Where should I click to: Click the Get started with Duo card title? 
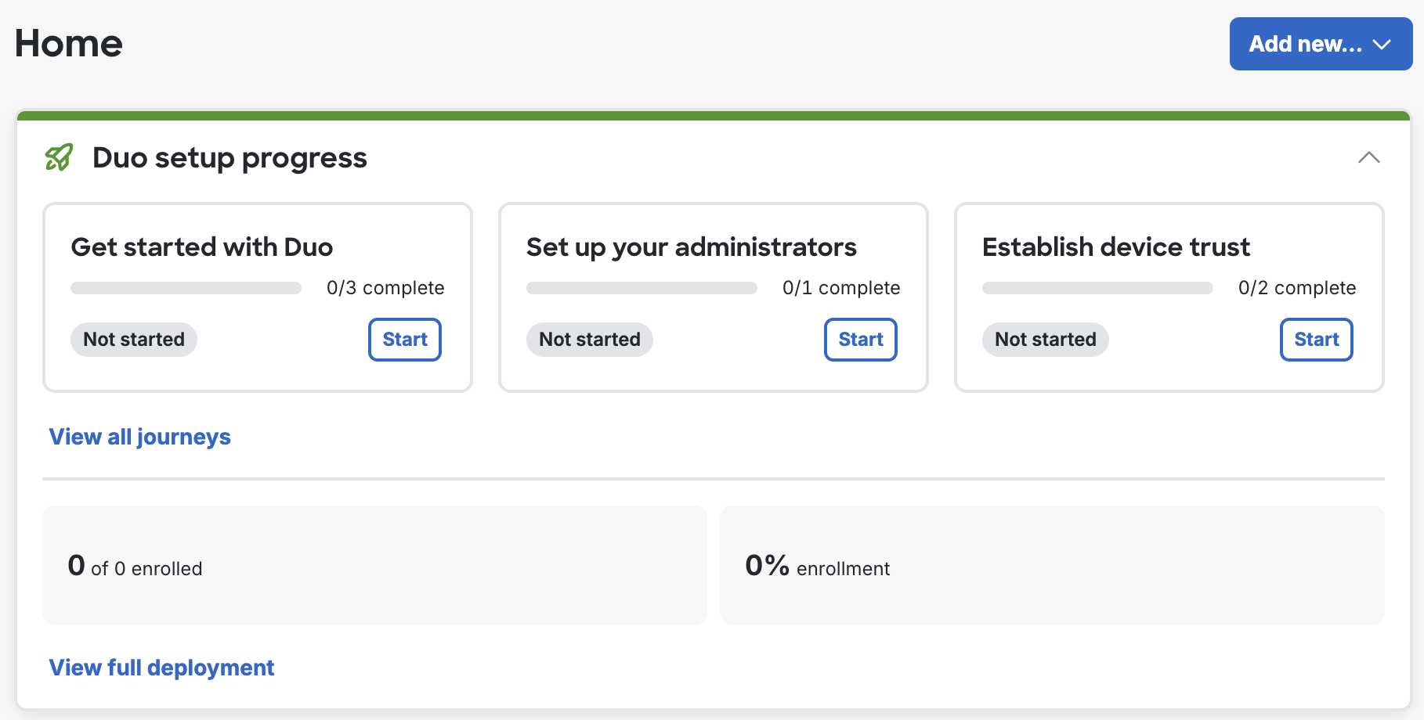pos(202,247)
